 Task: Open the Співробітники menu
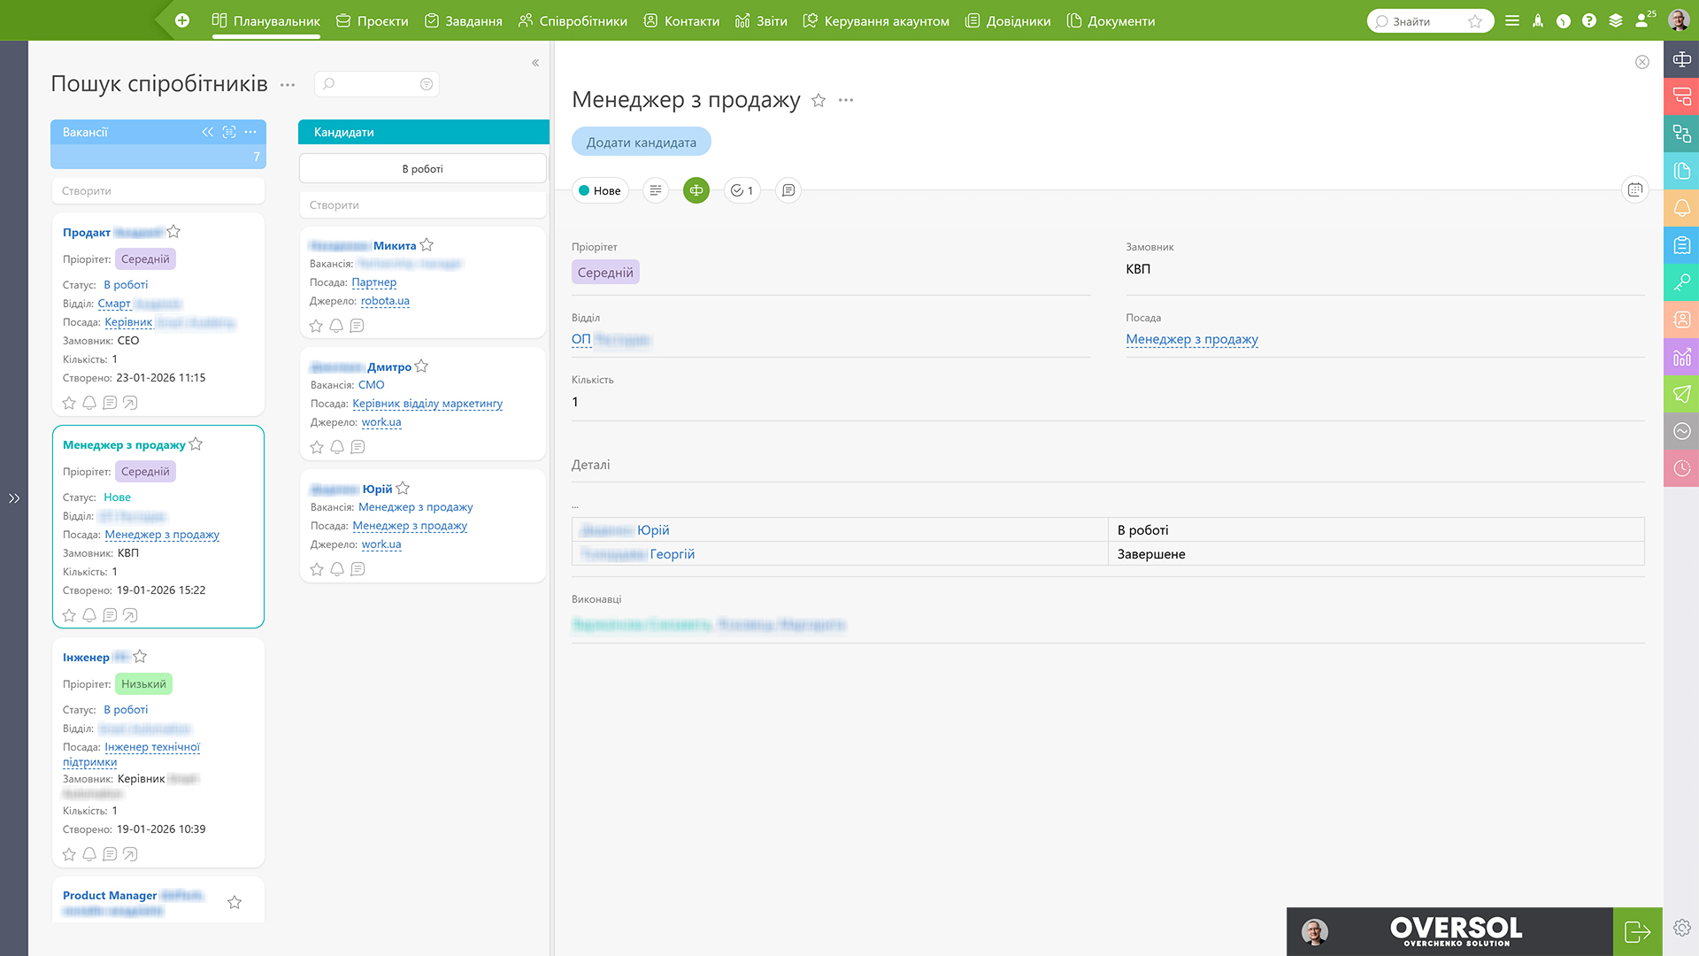pyautogui.click(x=573, y=21)
